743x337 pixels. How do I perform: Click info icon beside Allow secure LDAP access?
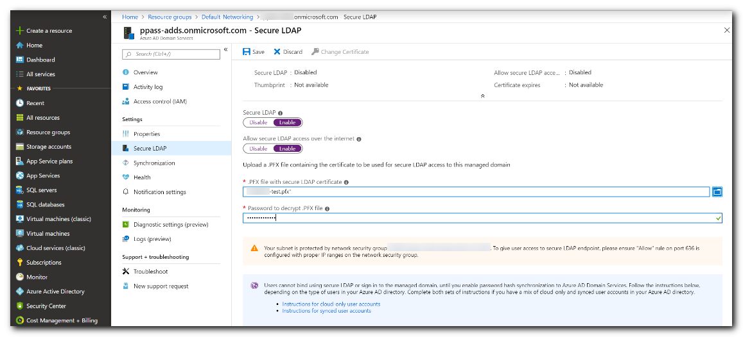359,140
